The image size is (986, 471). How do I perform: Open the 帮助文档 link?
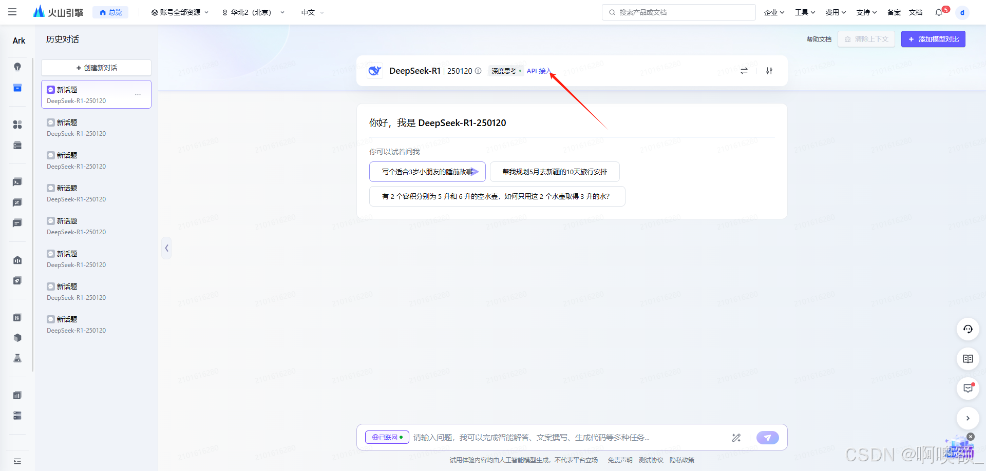pyautogui.click(x=819, y=39)
